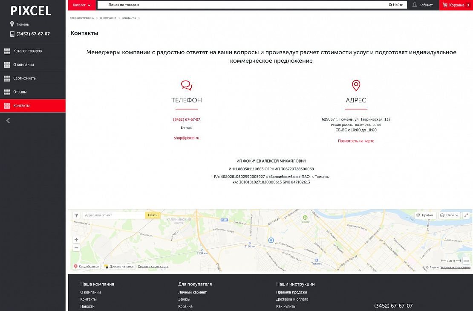Viewport: 473px width, 311px height.
Task: Click the map address search field
Action: click(113, 215)
